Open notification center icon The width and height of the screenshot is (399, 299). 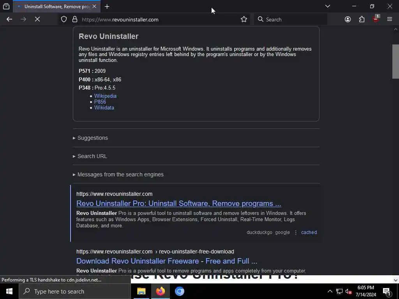coord(387,292)
